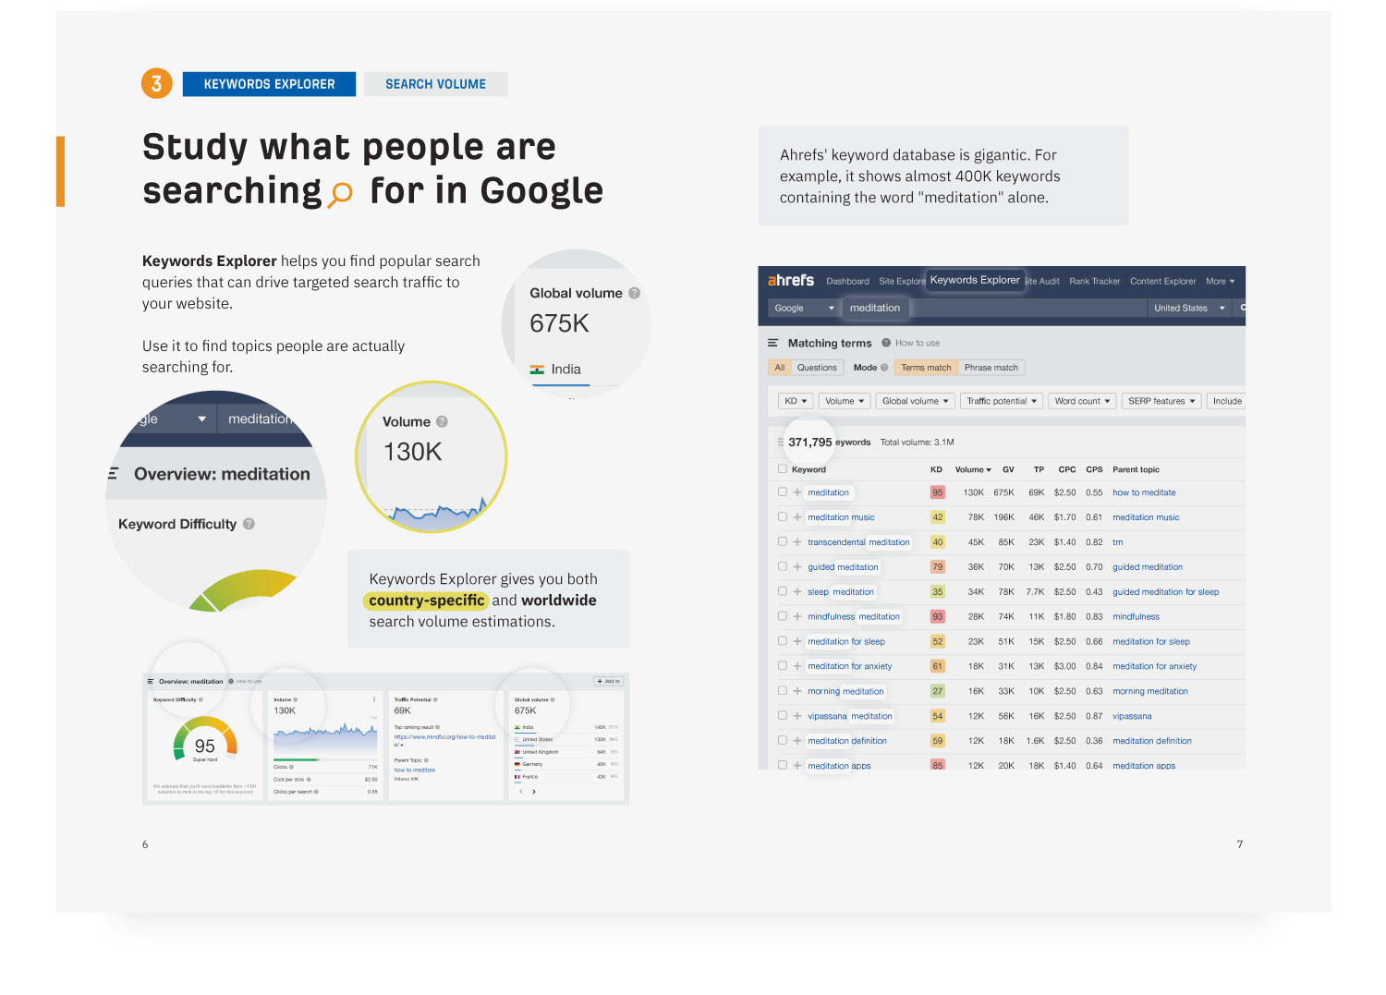Open the Global volume filter dropdown
Image resolution: width=1386 pixels, height=995 pixels.
(x=915, y=401)
